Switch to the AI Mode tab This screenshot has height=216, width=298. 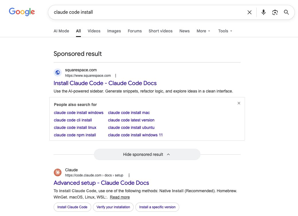click(61, 31)
